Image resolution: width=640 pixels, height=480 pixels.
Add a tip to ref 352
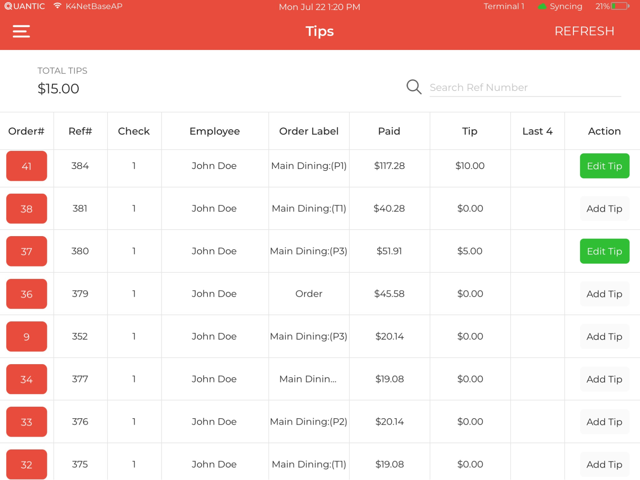coord(604,336)
